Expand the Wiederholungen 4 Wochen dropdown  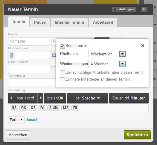[108, 64]
